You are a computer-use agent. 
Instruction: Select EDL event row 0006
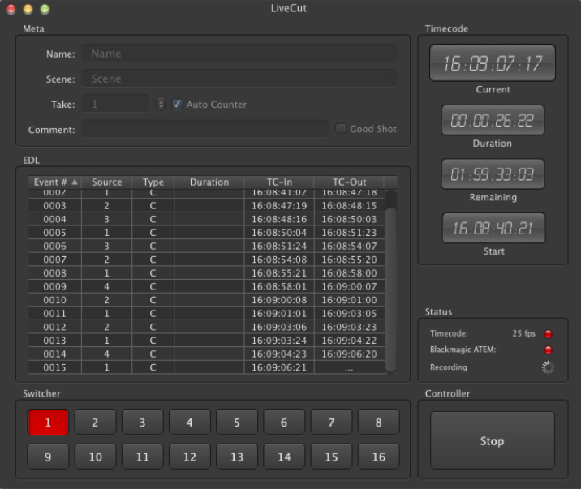tap(207, 247)
